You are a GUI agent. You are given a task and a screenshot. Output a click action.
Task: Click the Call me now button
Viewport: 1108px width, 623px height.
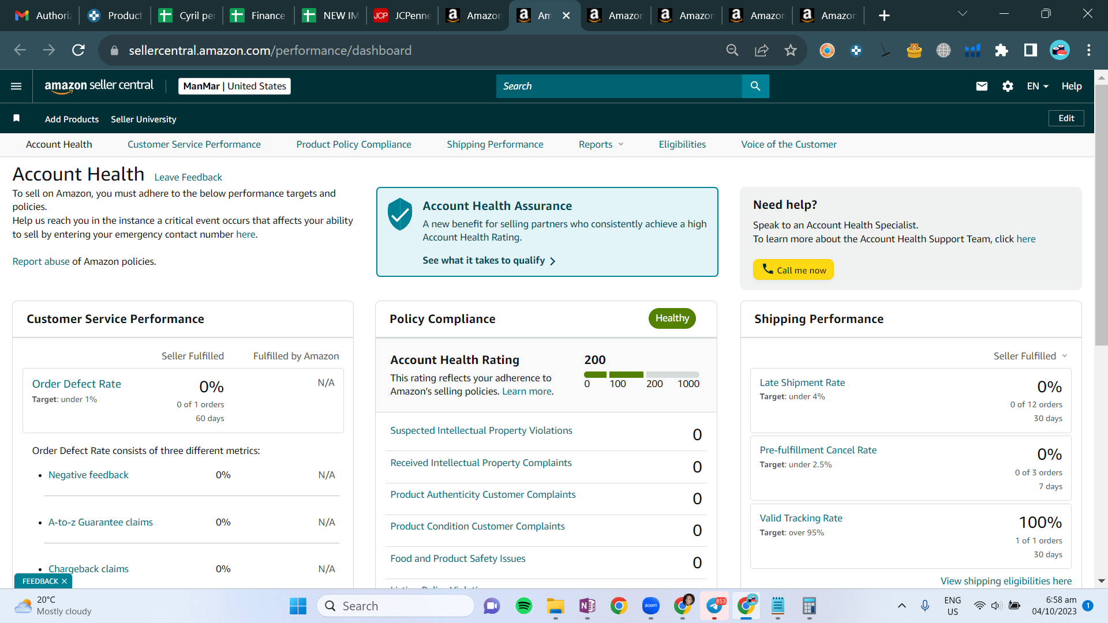pyautogui.click(x=793, y=270)
